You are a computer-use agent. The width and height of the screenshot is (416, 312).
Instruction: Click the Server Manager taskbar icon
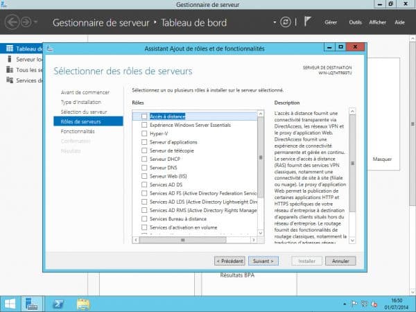pos(32,303)
